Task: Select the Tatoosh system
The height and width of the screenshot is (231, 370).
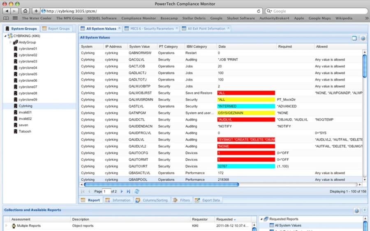Action: [x=25, y=131]
